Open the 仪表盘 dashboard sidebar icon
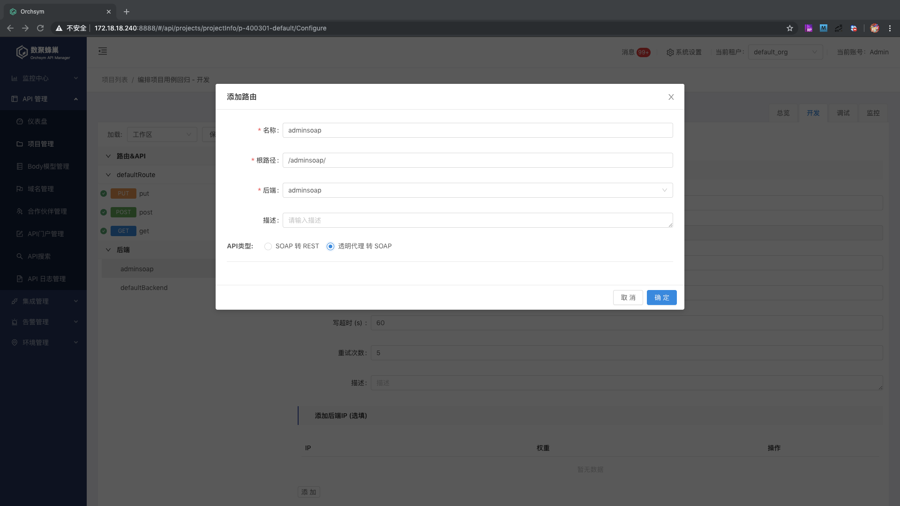900x506 pixels. [x=20, y=121]
